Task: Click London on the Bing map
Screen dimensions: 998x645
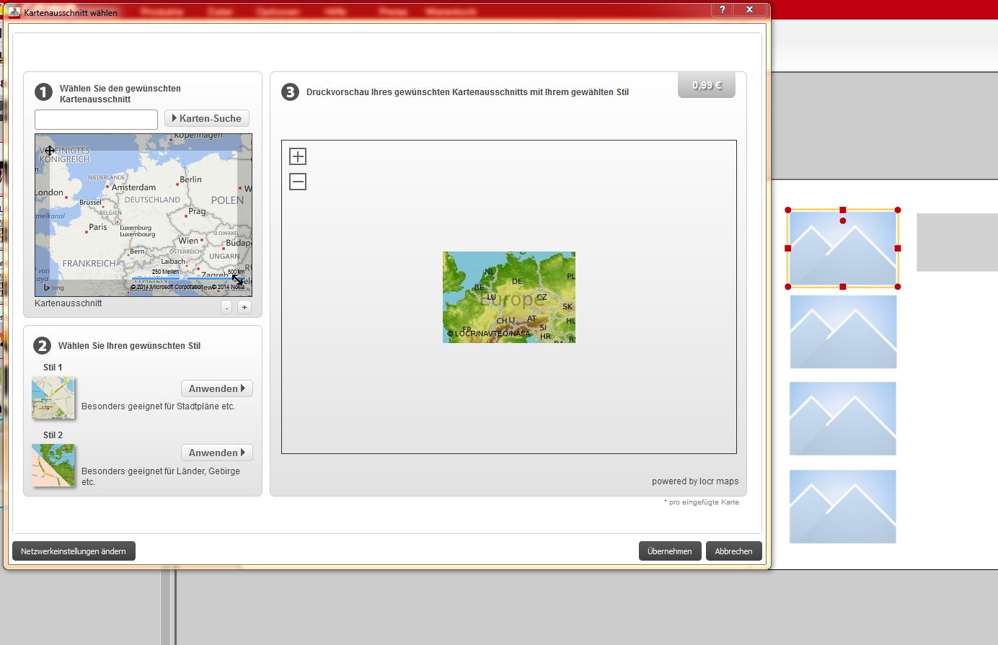Action: click(49, 192)
